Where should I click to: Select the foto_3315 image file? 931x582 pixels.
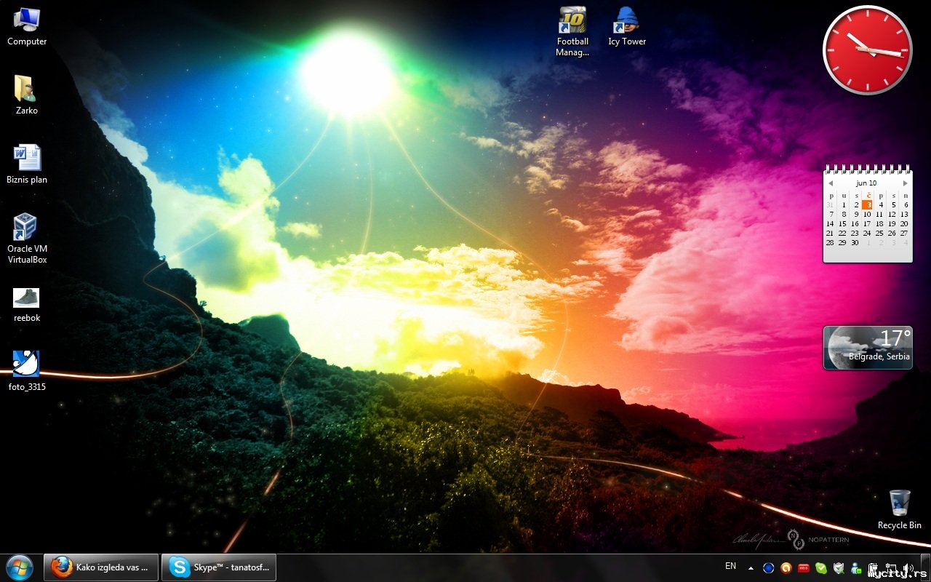point(27,371)
